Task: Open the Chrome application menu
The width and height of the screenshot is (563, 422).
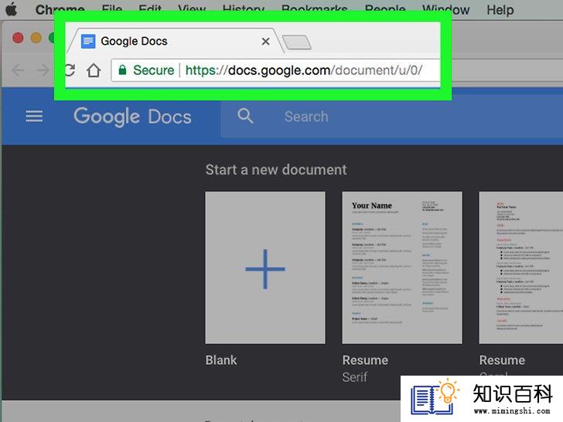Action: pyautogui.click(x=60, y=9)
